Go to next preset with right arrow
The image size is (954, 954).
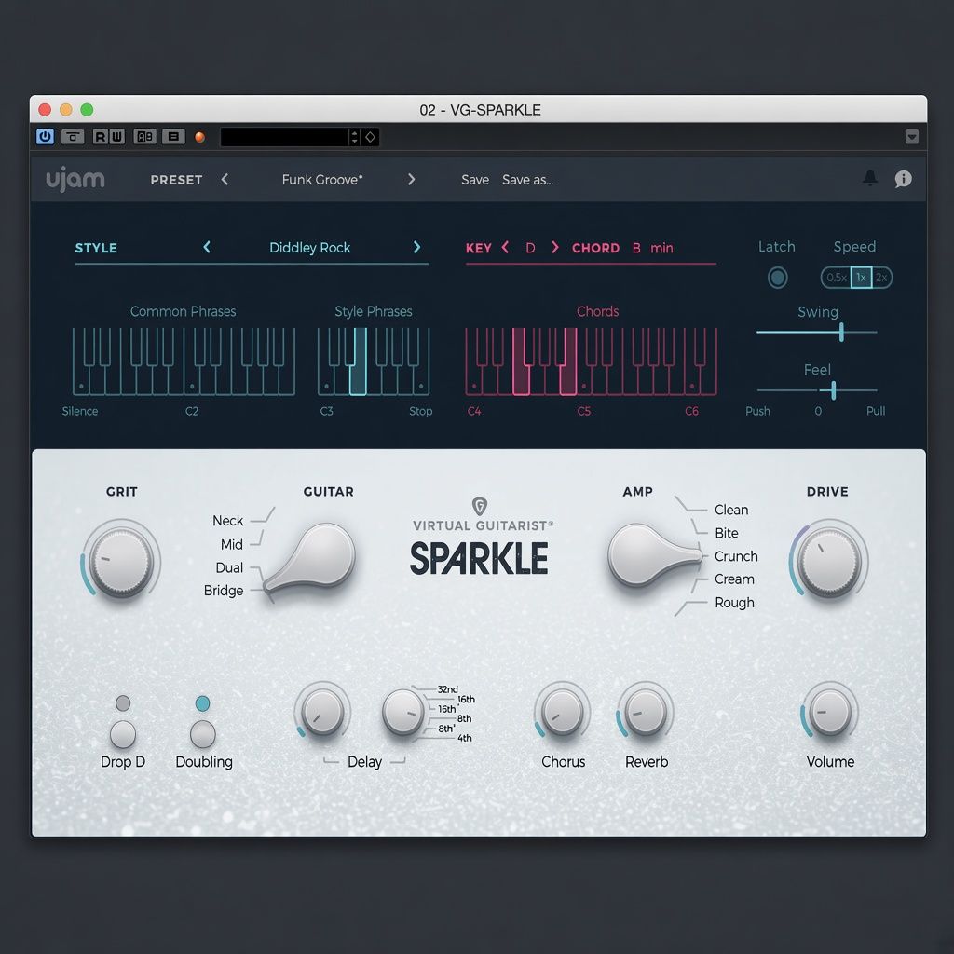(x=411, y=180)
